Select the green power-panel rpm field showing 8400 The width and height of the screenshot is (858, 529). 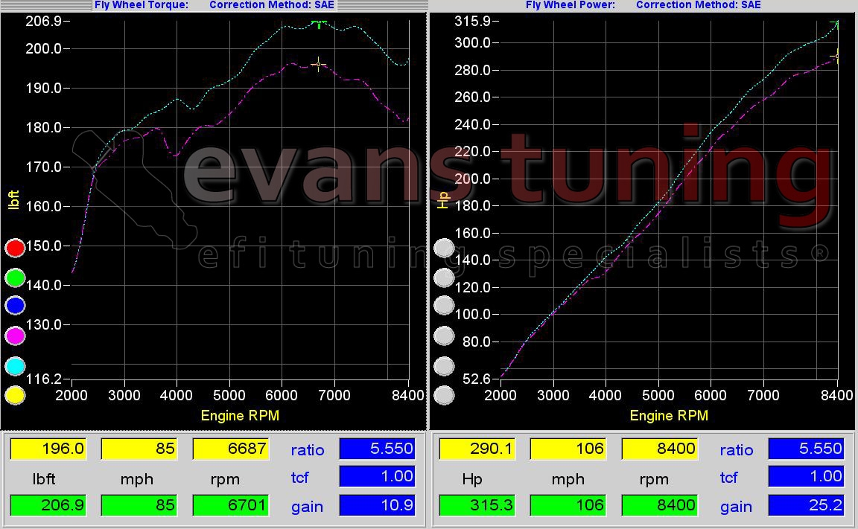[x=659, y=505]
